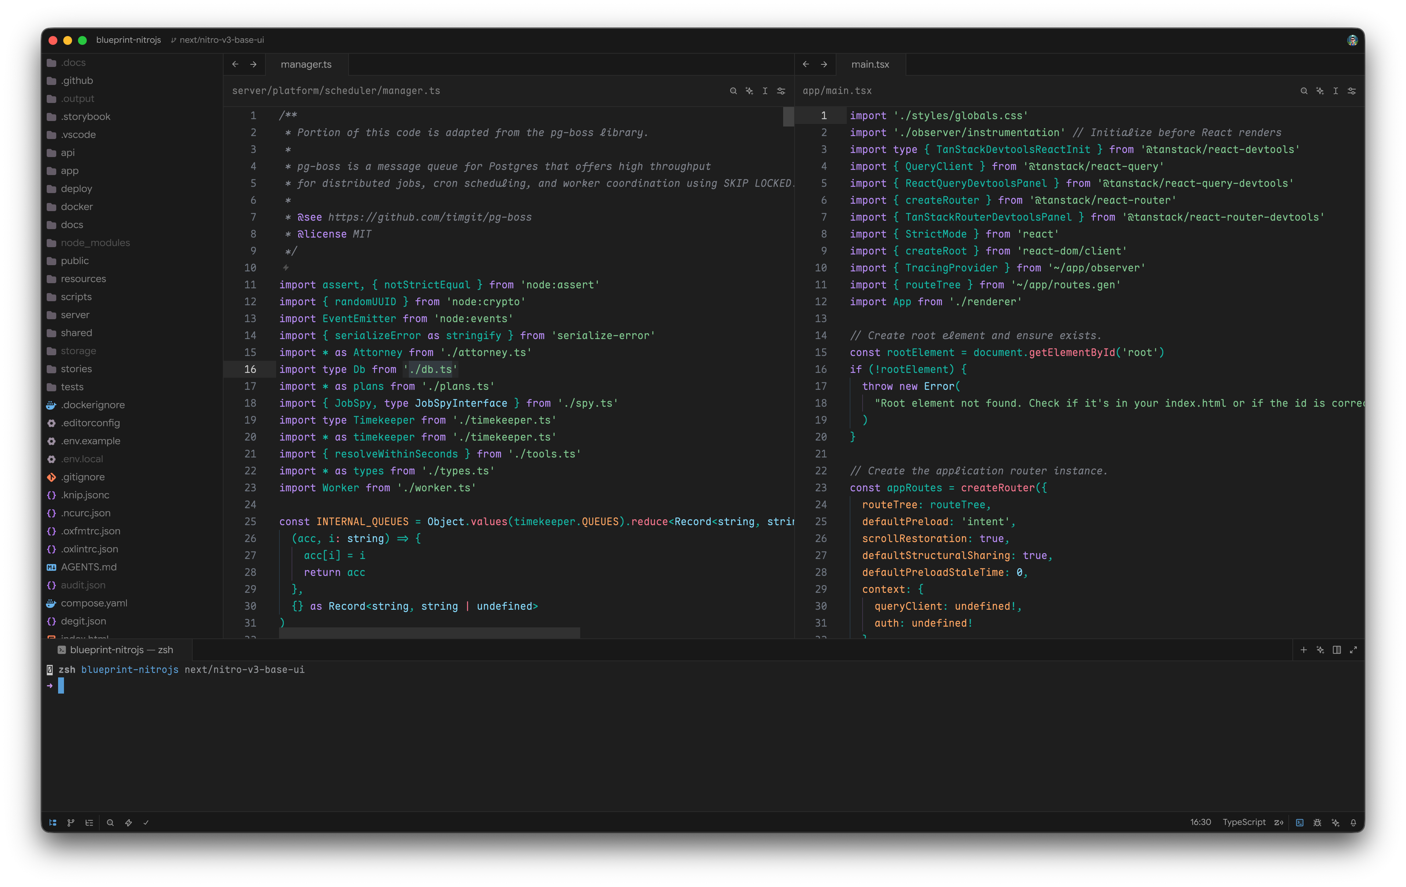Open AGENTS.md in the project tree
Screen dimensions: 1406x887
(131, 567)
